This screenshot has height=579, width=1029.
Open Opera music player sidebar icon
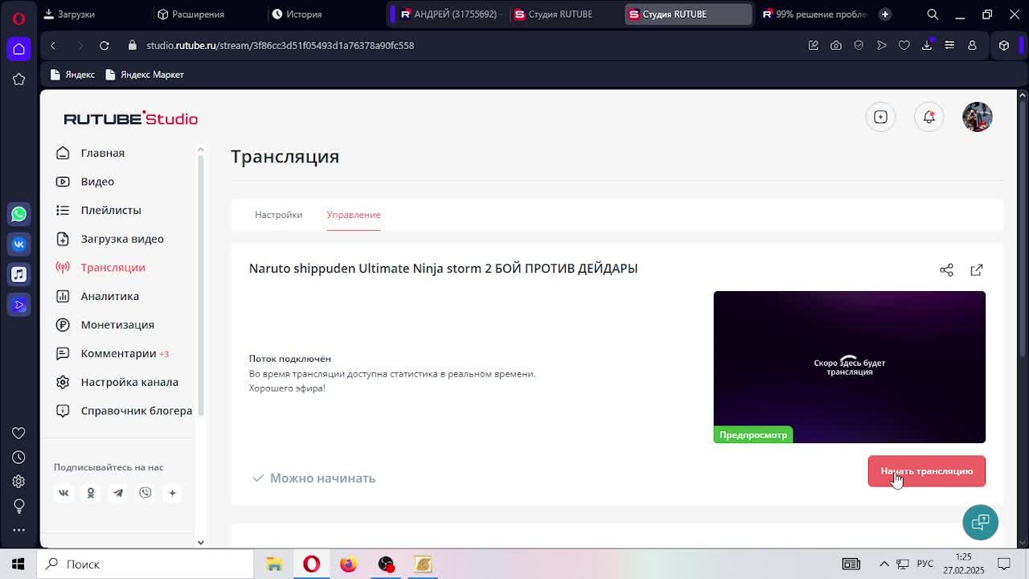pyautogui.click(x=18, y=274)
